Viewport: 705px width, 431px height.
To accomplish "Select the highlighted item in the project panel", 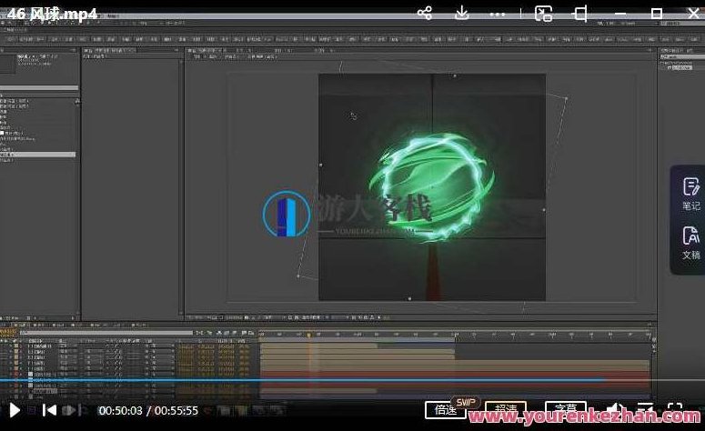I will (36, 155).
